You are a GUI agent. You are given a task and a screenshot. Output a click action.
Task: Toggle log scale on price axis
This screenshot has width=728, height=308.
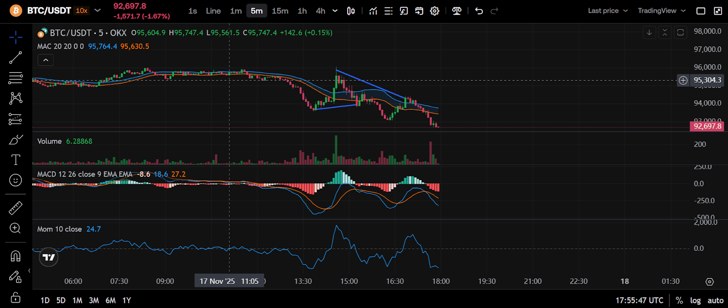(695, 300)
